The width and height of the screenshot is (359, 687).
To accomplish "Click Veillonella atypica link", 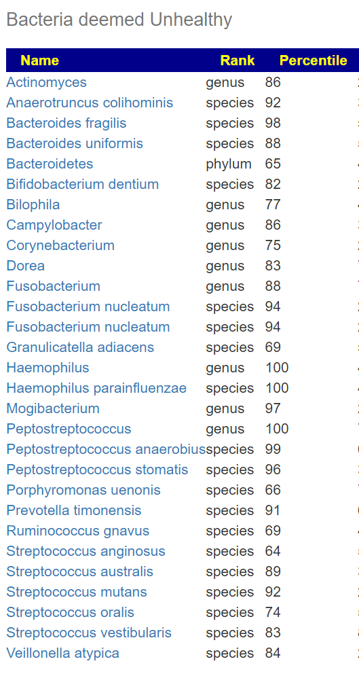I will [62, 653].
